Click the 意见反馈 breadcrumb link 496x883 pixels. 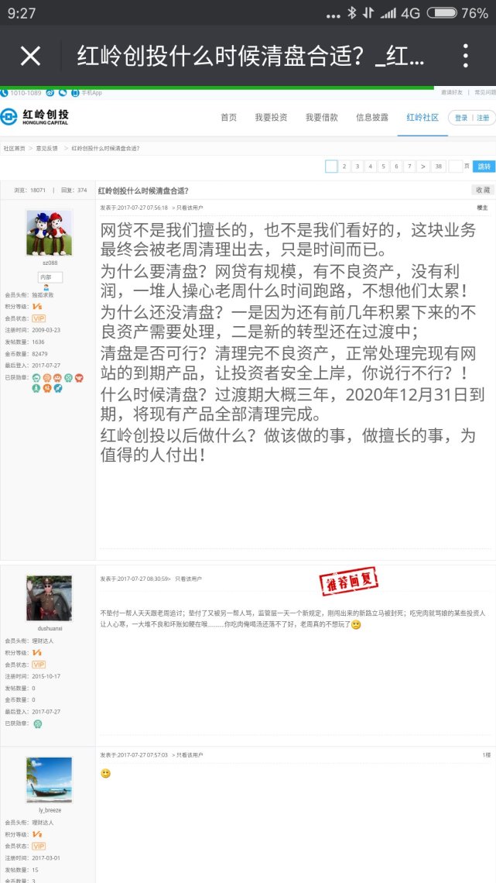click(46, 149)
